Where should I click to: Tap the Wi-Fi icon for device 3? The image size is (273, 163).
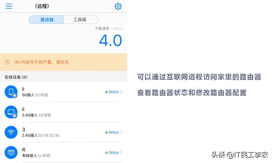[x=11, y=132]
